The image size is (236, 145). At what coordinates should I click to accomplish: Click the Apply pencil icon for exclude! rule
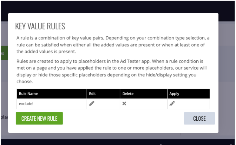pos(172,104)
